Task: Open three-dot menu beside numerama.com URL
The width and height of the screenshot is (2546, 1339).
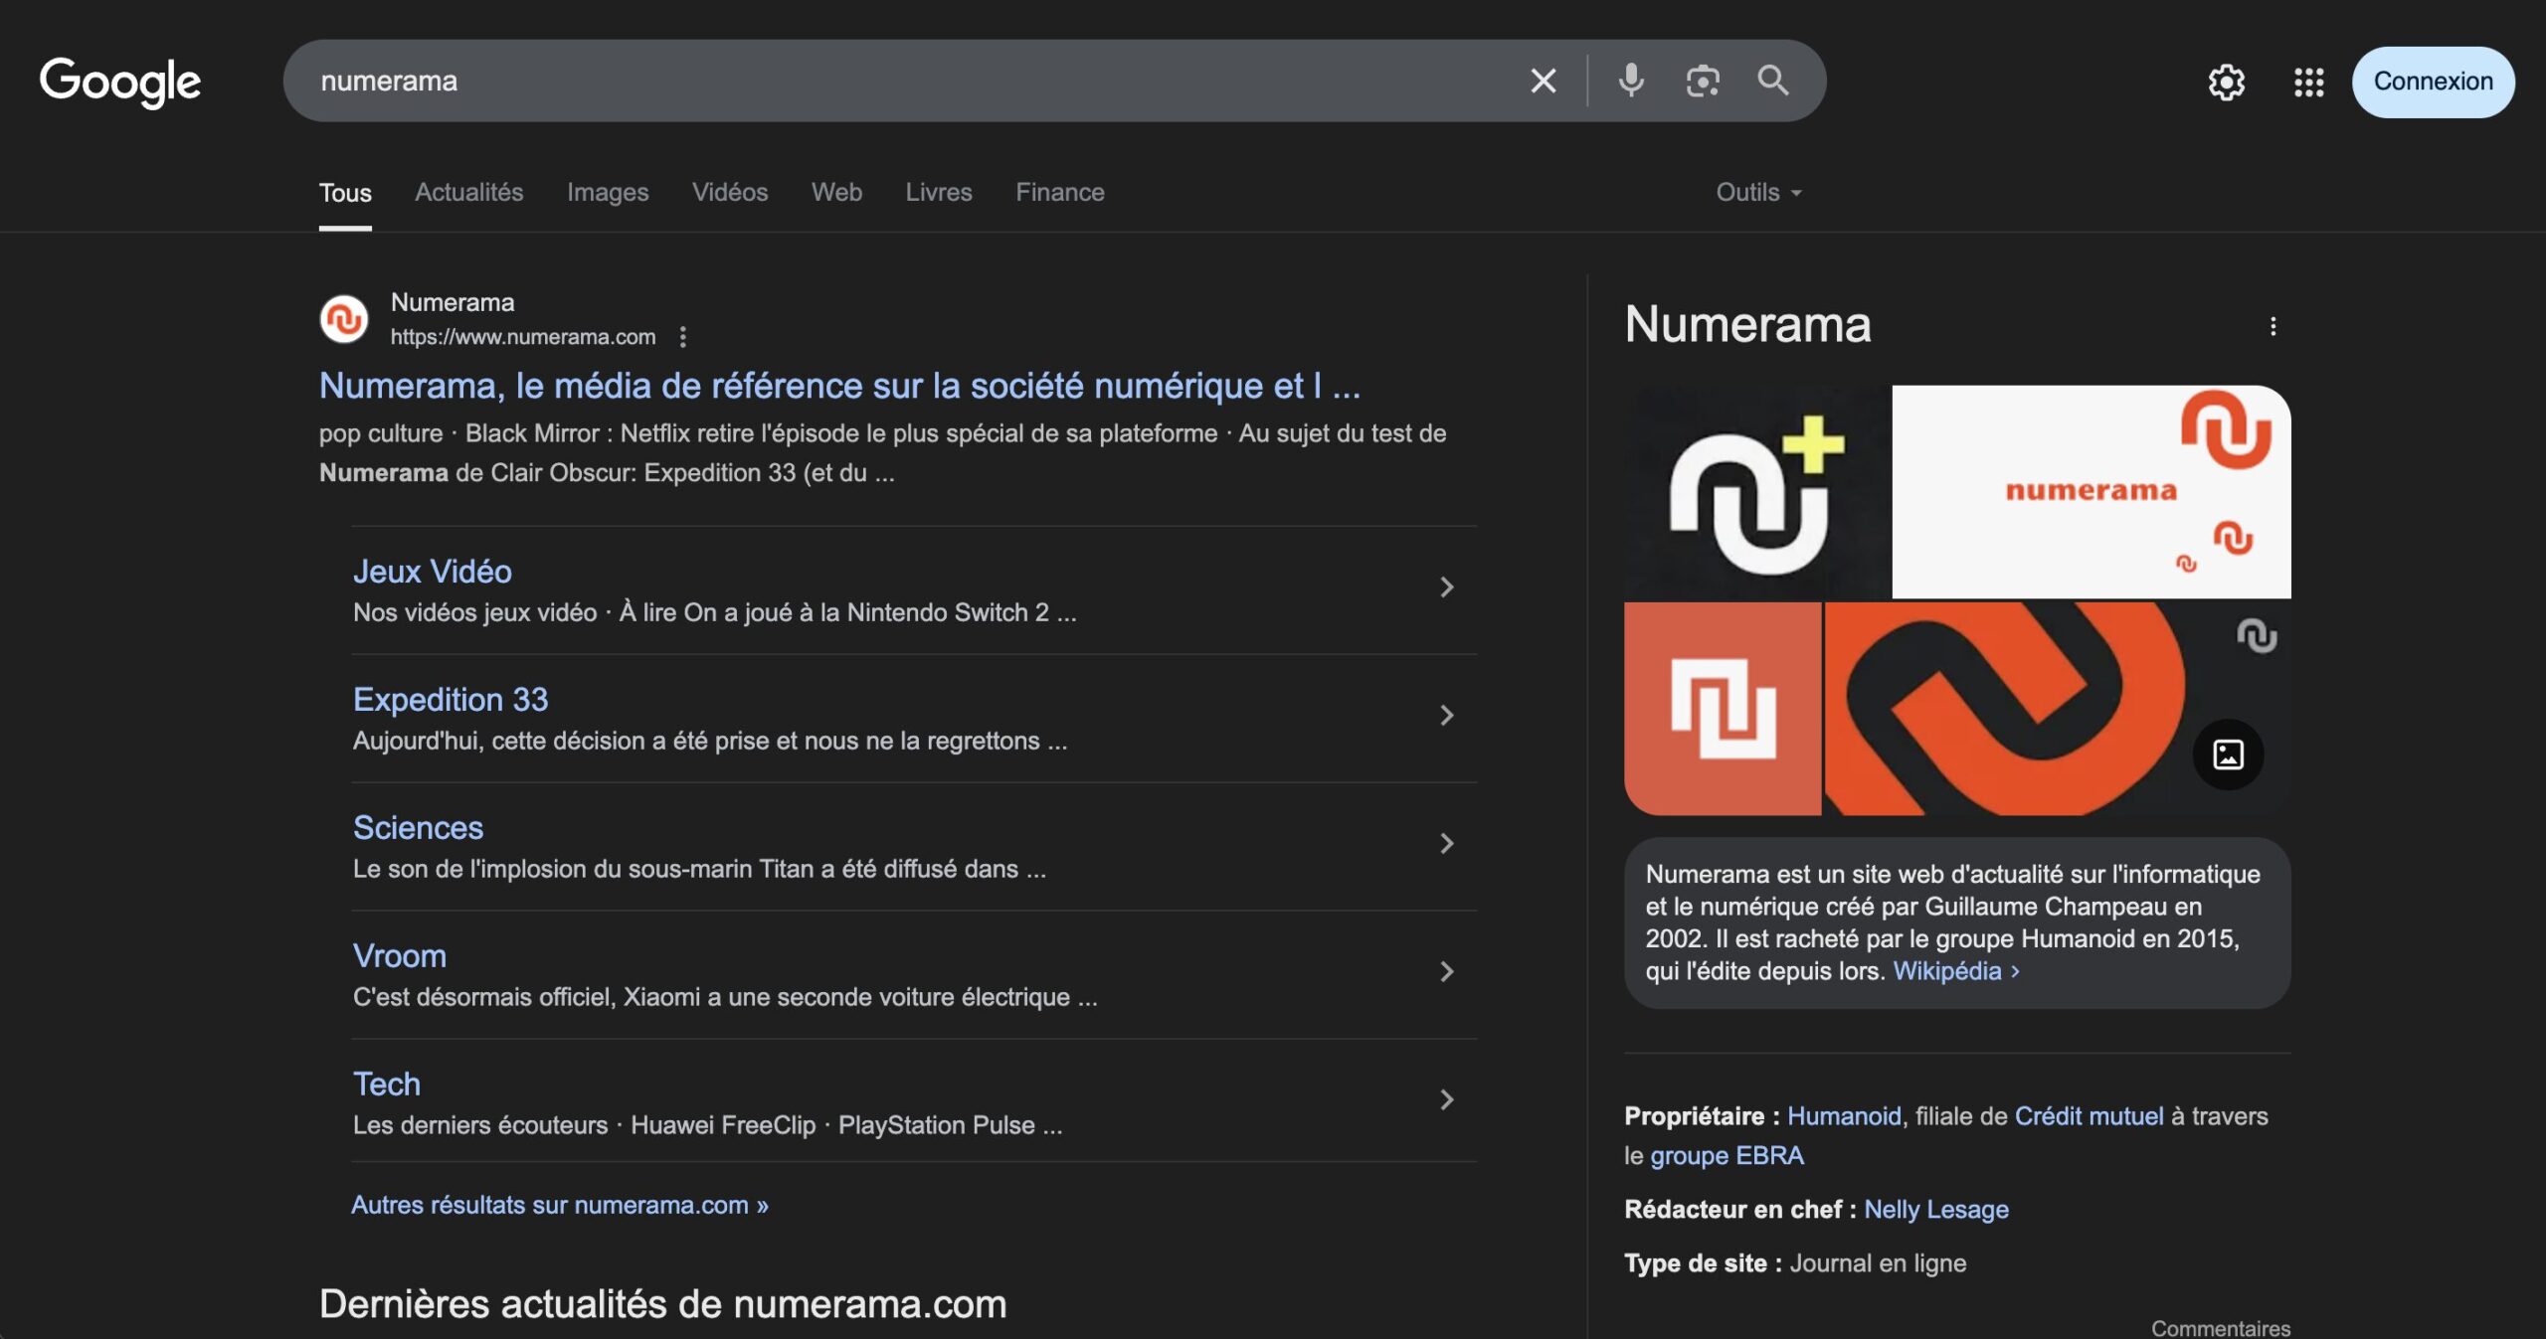Action: pos(682,337)
